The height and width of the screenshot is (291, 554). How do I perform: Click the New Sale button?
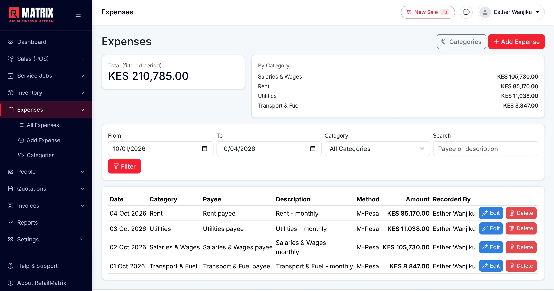tap(428, 12)
